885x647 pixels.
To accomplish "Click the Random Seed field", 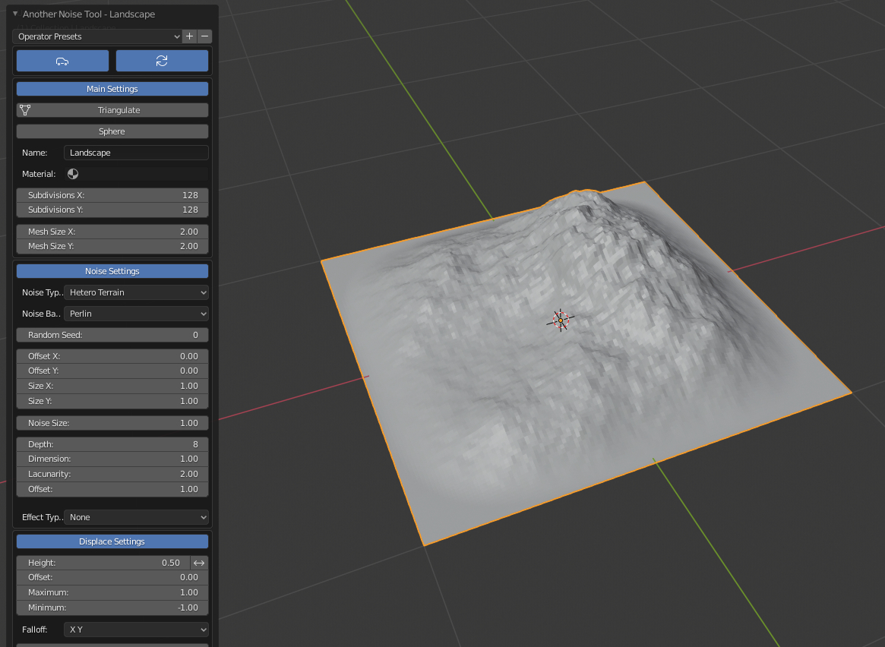I will coord(112,335).
